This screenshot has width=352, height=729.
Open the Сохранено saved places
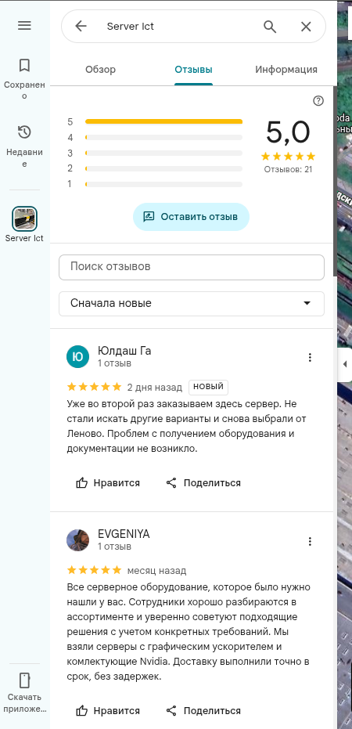click(x=24, y=79)
